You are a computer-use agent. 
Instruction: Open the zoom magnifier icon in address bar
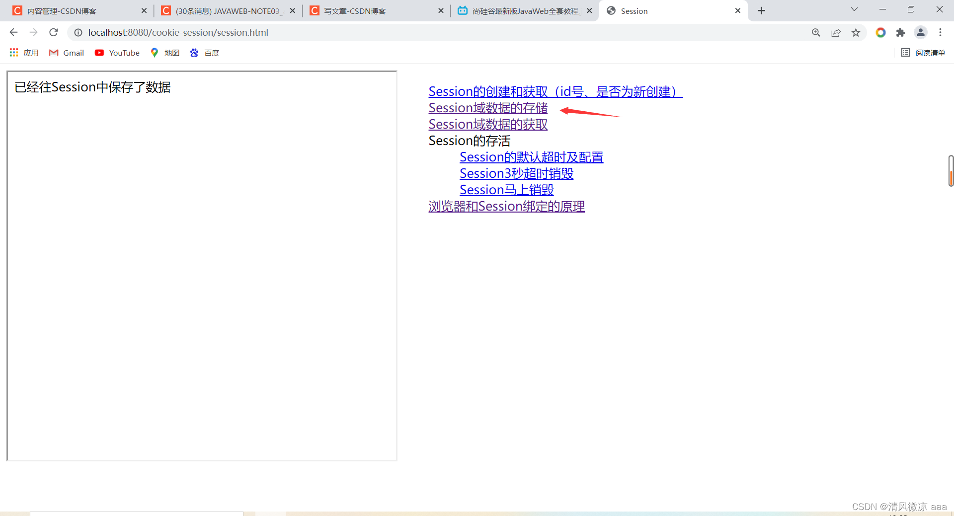click(x=816, y=32)
